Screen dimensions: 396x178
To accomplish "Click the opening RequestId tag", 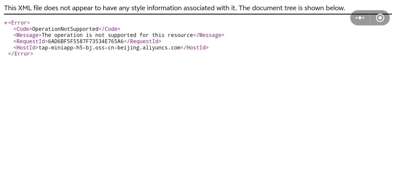I will click(x=30, y=41).
